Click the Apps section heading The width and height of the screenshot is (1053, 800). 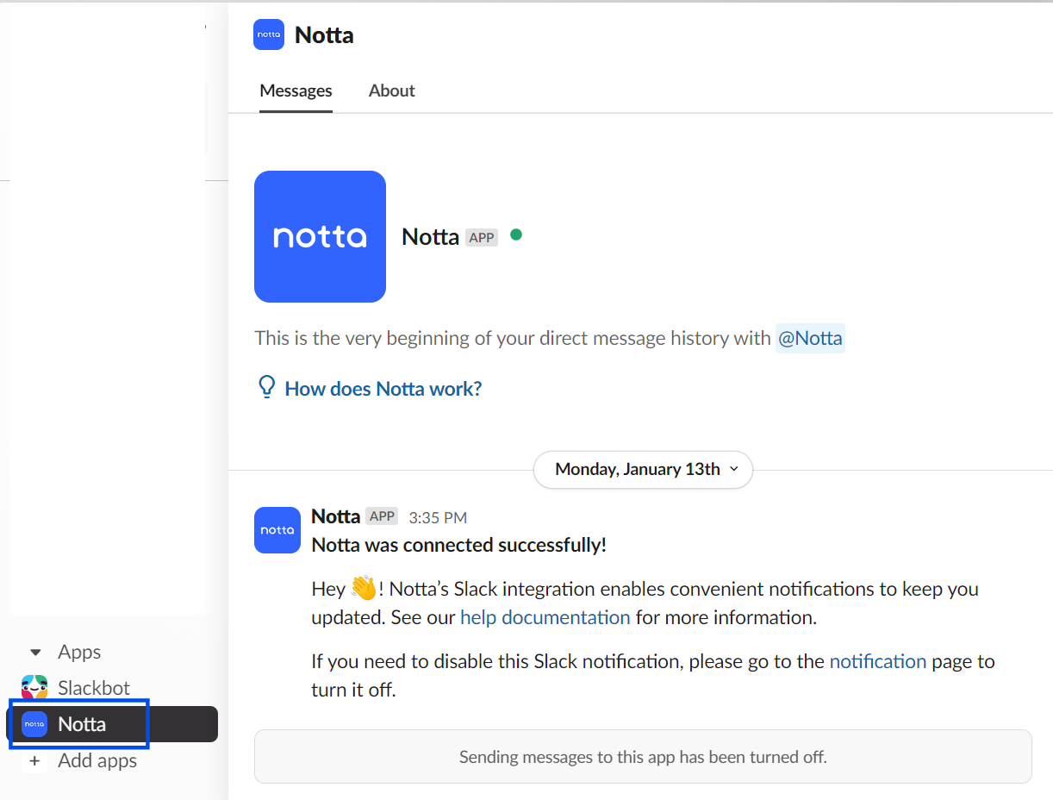coord(79,652)
